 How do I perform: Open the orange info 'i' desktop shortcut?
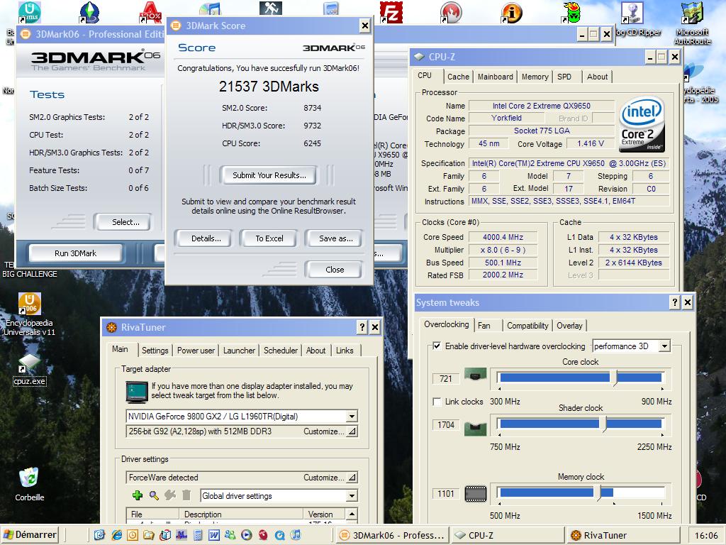point(512,13)
